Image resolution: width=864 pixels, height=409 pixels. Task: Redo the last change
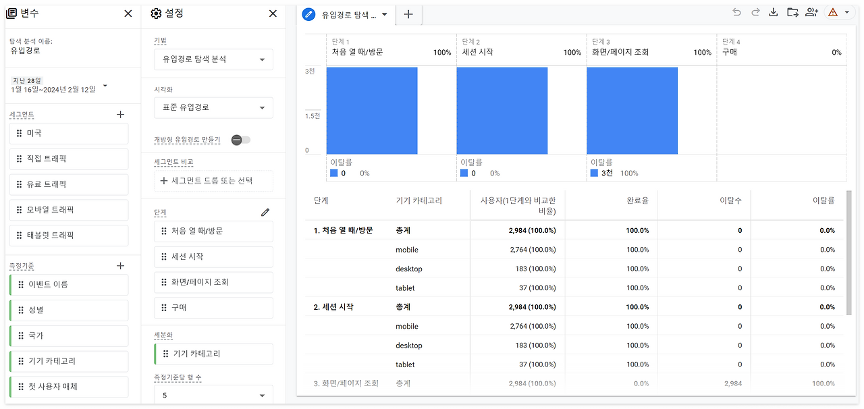pyautogui.click(x=754, y=12)
